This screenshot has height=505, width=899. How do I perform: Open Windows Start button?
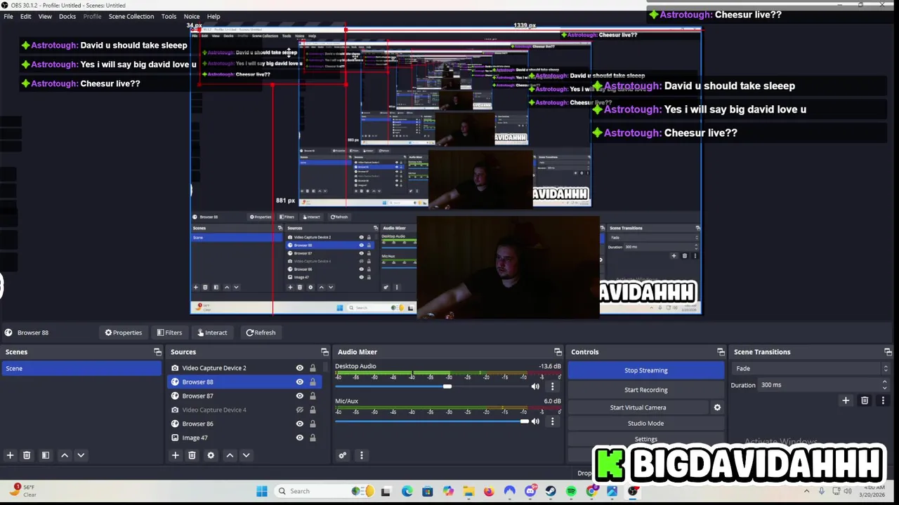click(261, 491)
